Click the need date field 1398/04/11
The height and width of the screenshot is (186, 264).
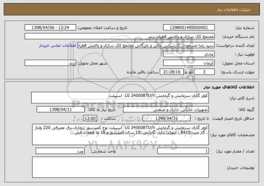(60, 109)
